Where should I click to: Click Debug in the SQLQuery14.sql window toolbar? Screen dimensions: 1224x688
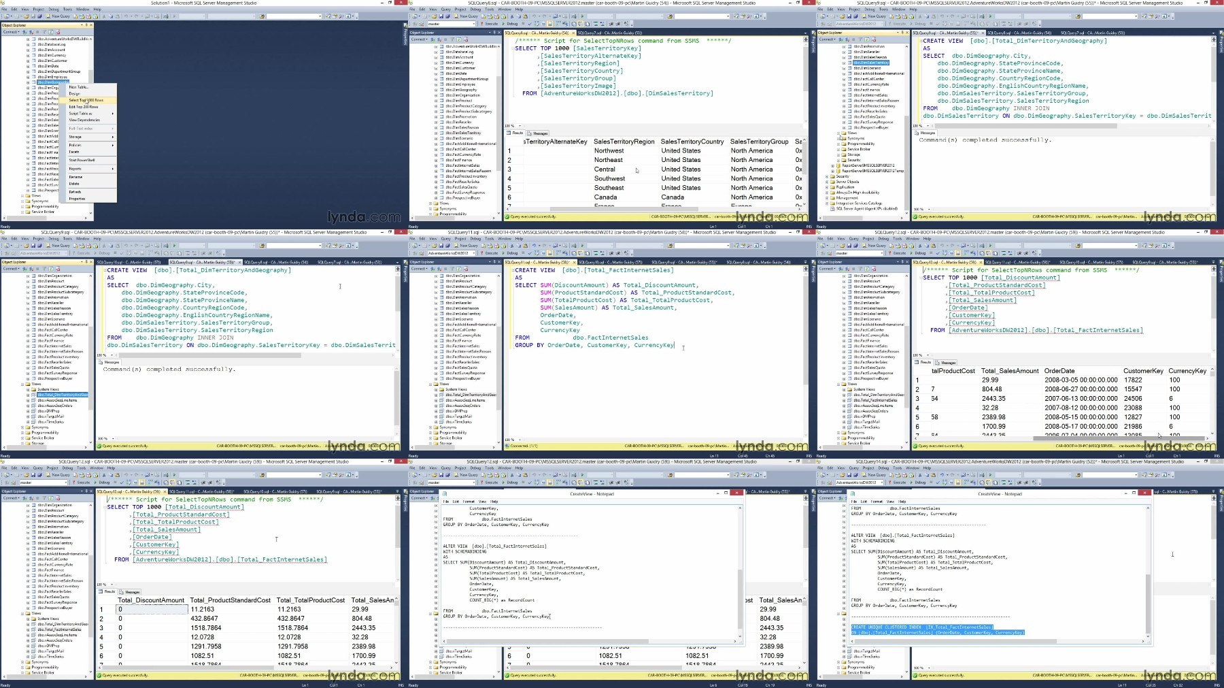tap(918, 482)
